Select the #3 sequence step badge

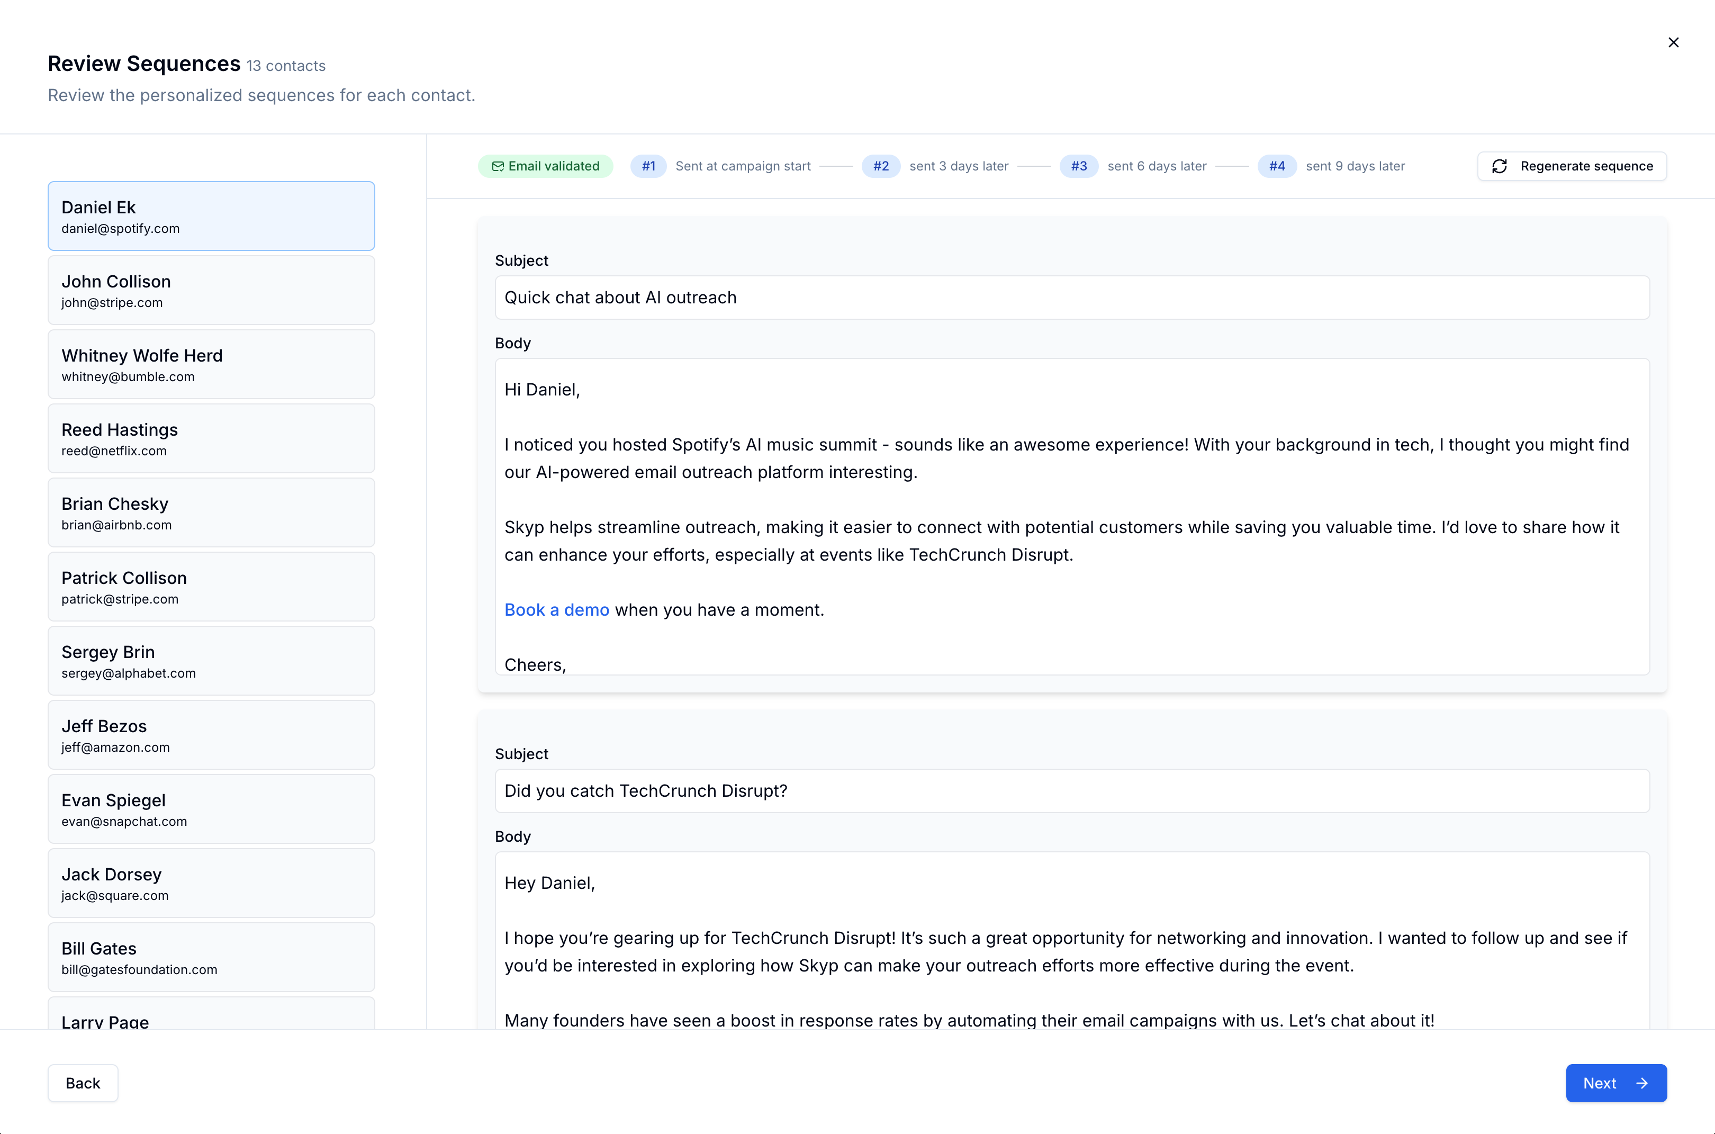pos(1079,166)
